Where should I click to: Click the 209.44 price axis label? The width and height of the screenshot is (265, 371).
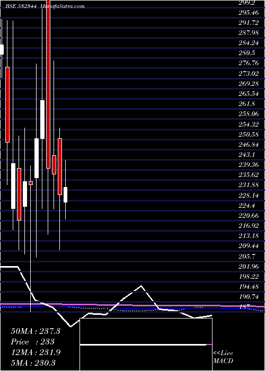click(249, 246)
